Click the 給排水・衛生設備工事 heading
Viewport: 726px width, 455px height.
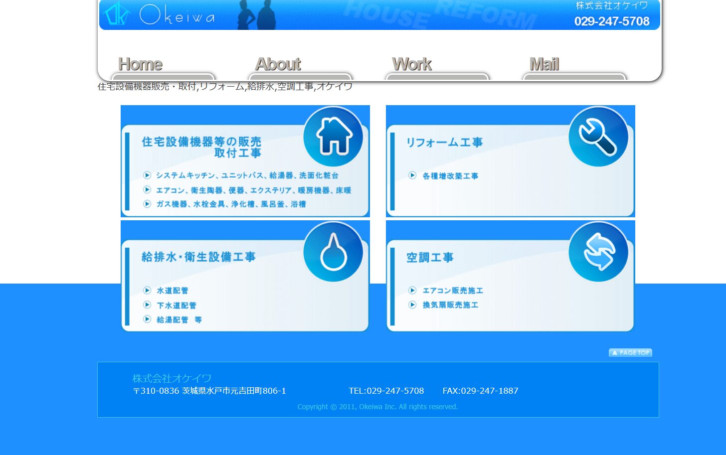198,257
